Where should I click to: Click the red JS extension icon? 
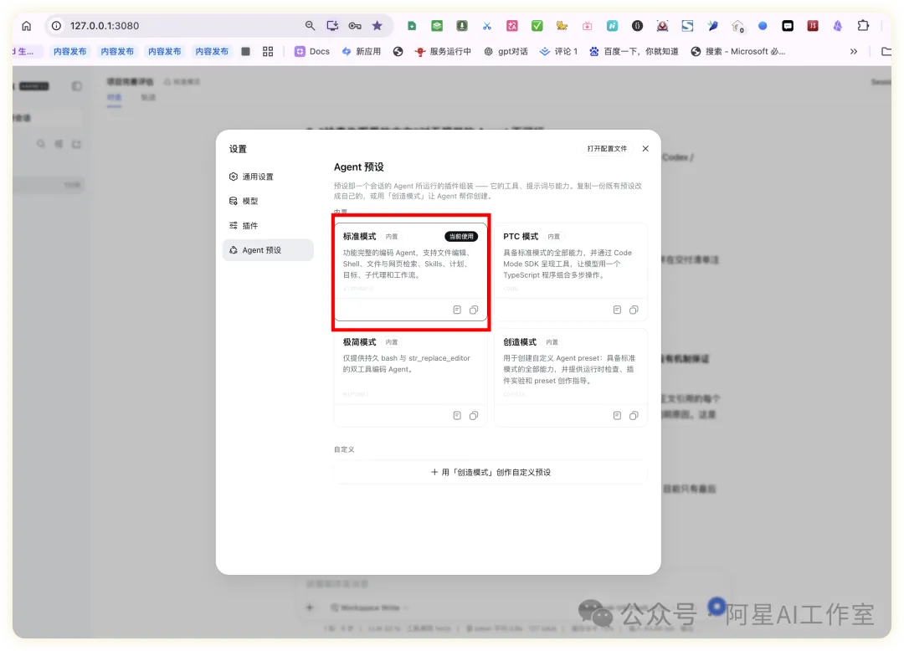[x=812, y=26]
